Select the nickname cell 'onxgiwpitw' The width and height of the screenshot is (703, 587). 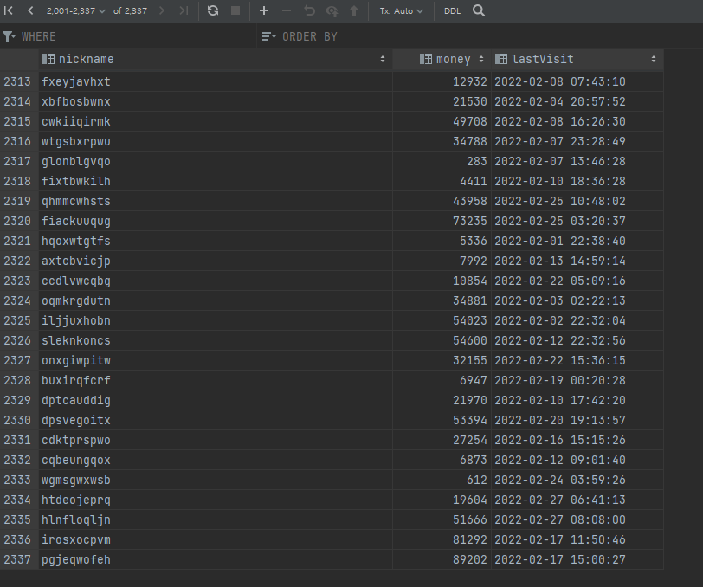pos(216,360)
